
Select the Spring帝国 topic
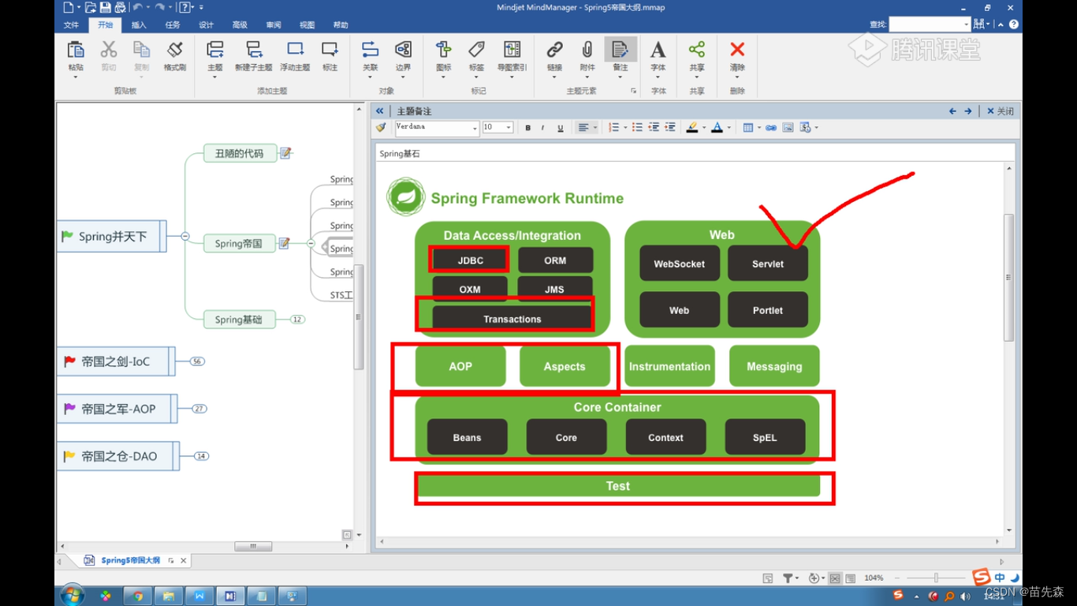[x=239, y=243]
